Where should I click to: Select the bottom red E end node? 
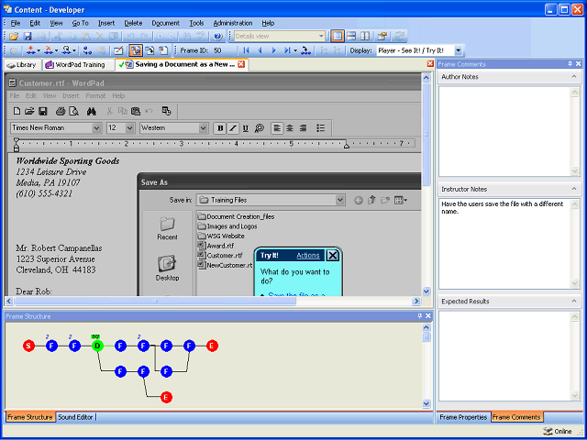pyautogui.click(x=166, y=397)
